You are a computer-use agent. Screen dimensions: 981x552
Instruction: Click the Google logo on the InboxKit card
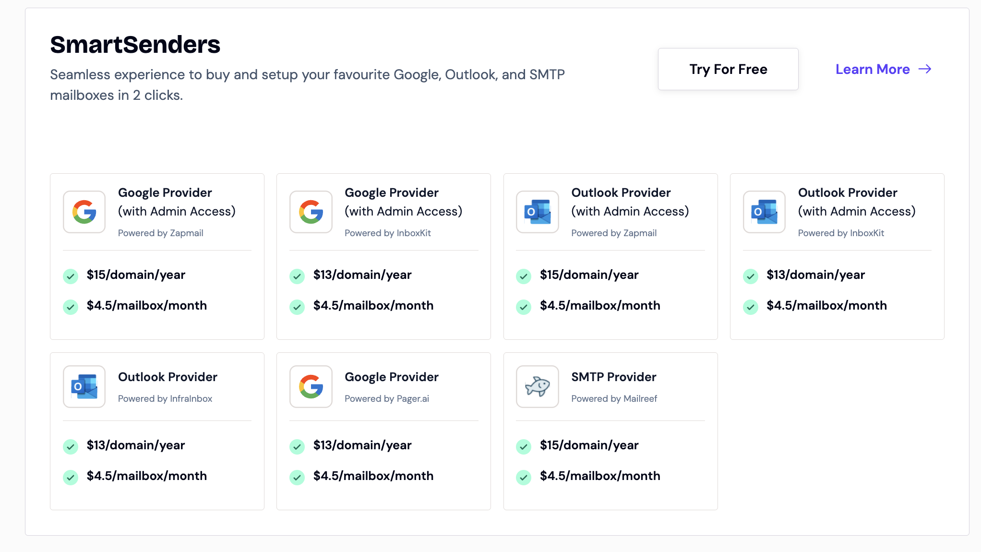pyautogui.click(x=311, y=212)
